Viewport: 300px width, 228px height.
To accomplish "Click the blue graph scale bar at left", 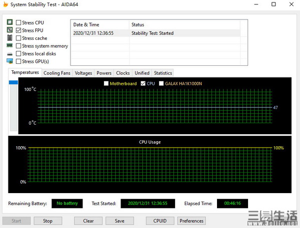I will pos(13,83).
